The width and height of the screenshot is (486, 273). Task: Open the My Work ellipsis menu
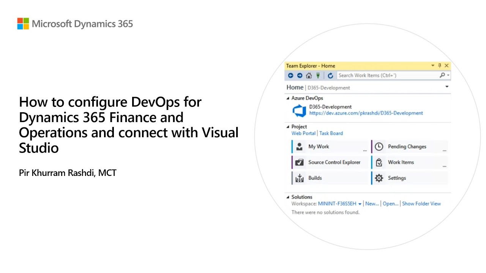point(365,151)
